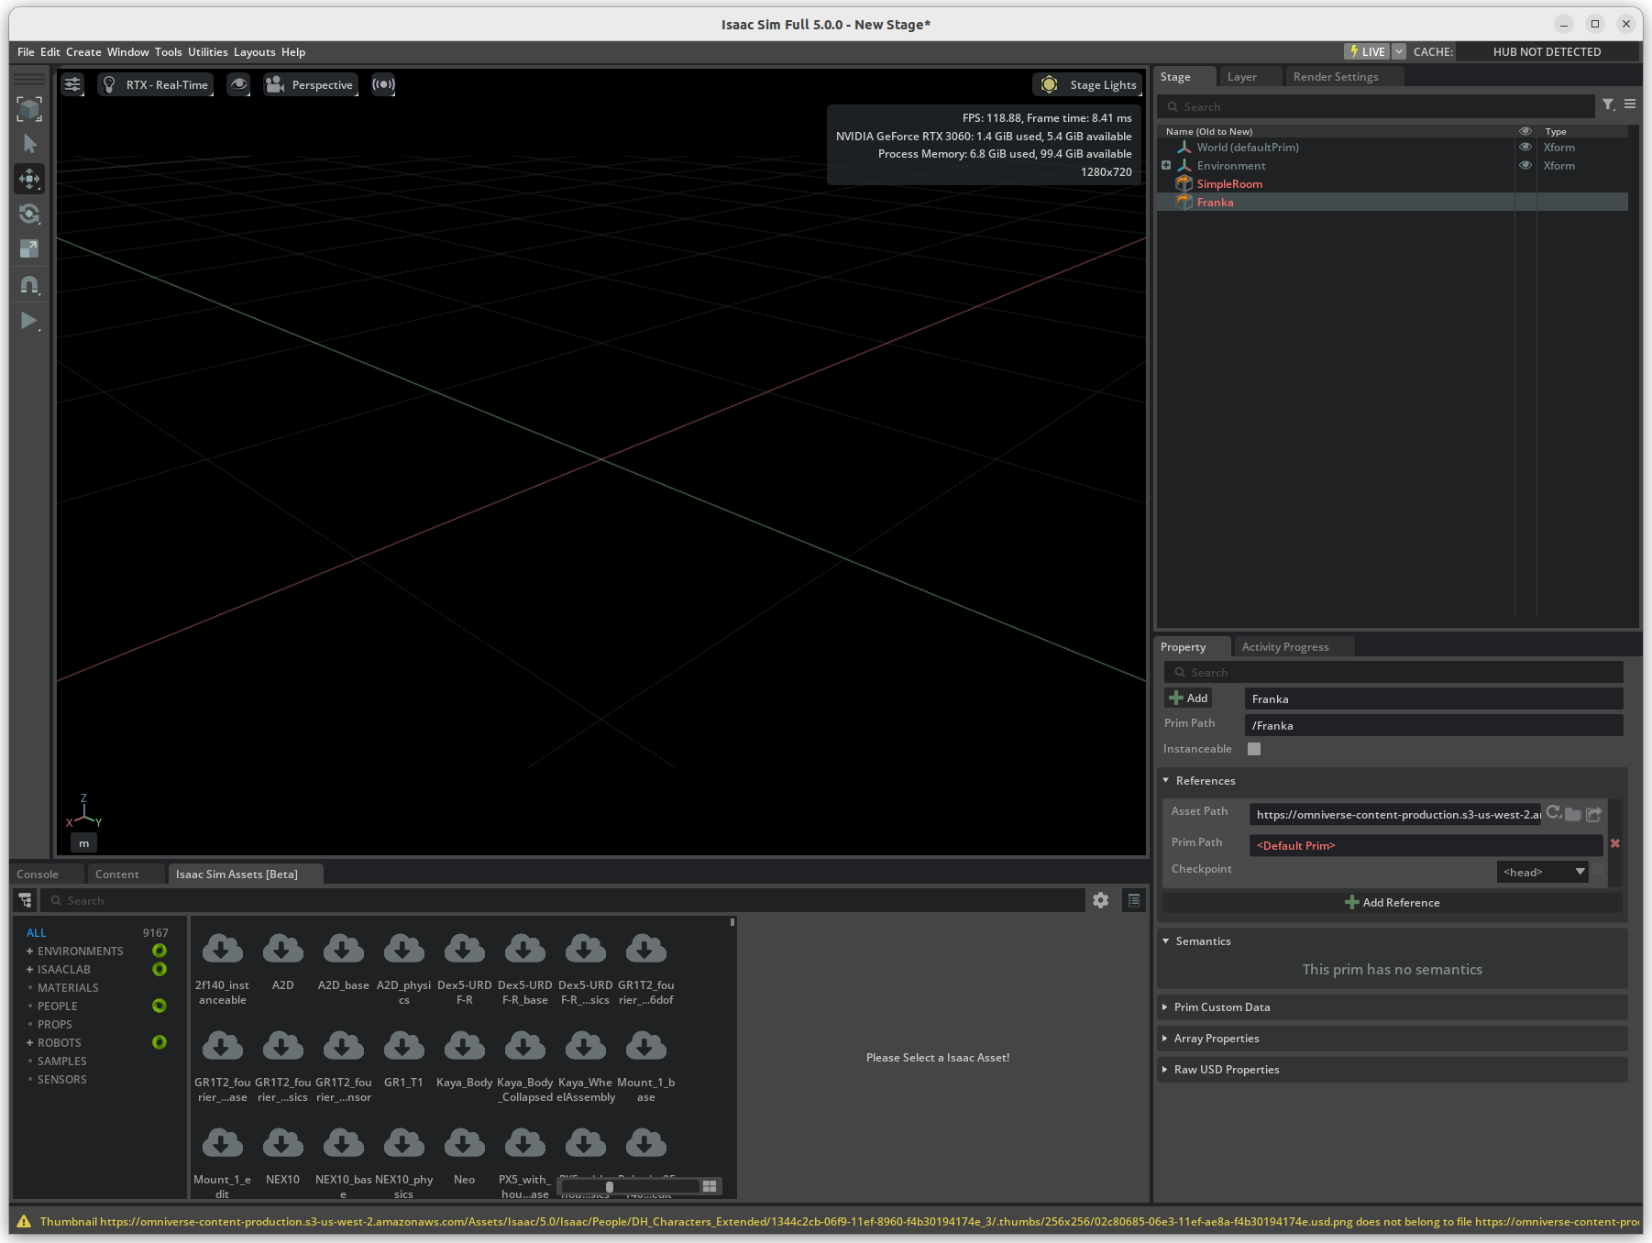
Task: Open the Utilities menu
Action: tap(207, 52)
